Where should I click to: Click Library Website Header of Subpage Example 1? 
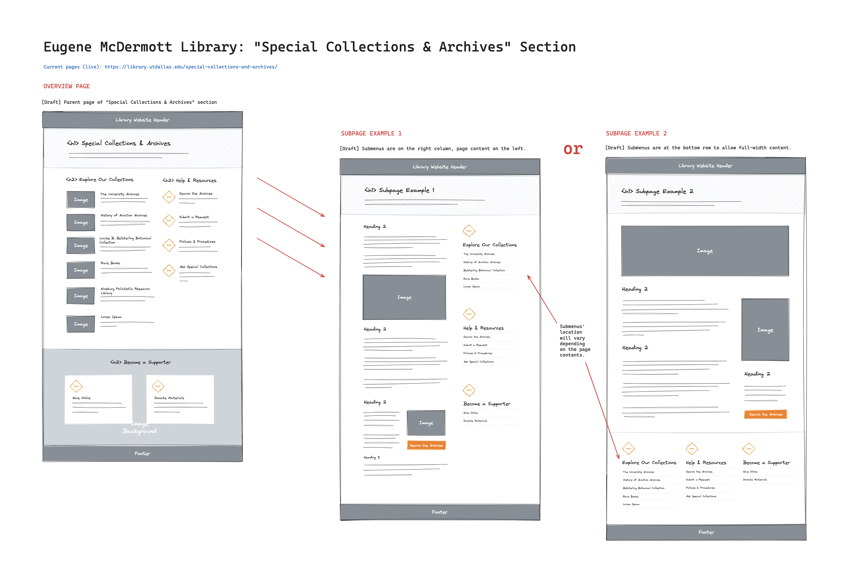tap(439, 167)
